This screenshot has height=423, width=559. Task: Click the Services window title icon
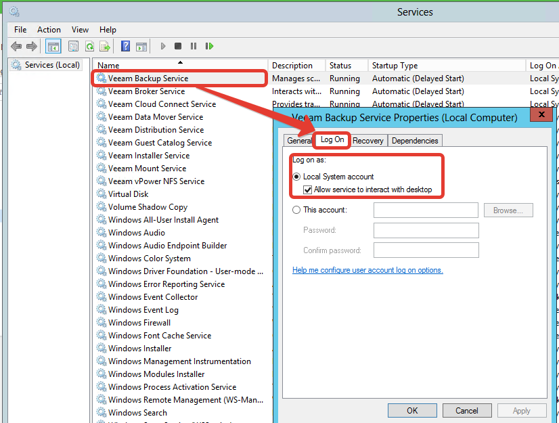click(x=14, y=12)
